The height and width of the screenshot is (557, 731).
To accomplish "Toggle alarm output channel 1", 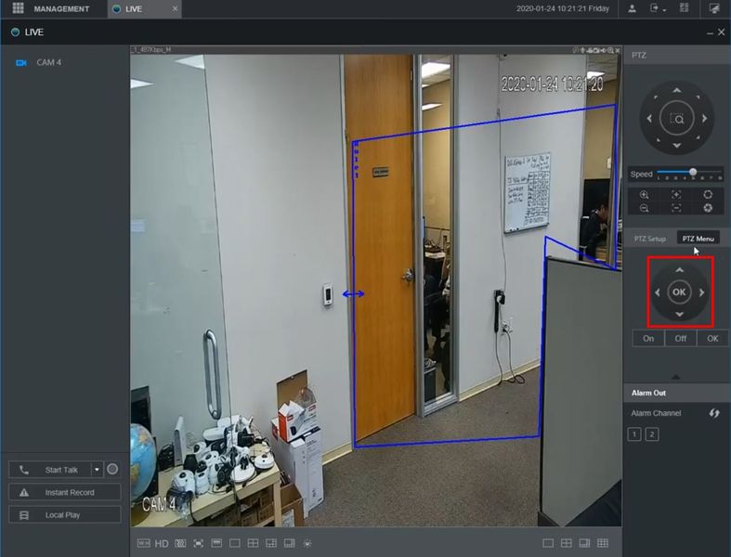I will click(634, 434).
